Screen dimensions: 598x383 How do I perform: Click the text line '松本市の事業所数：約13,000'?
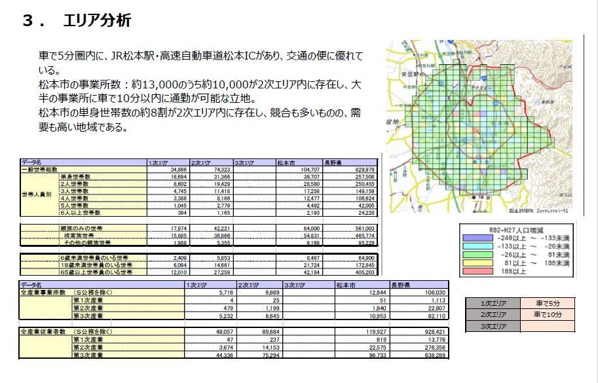coord(200,84)
